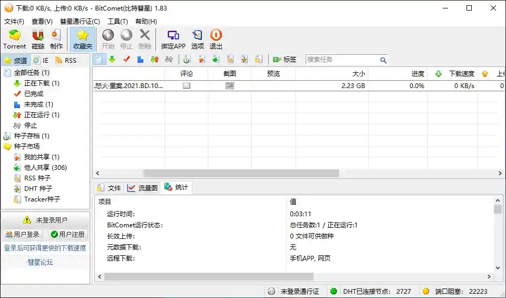506x298 pixels.
Task: Switch to the 频道 sidebar tab
Action: [x=16, y=60]
